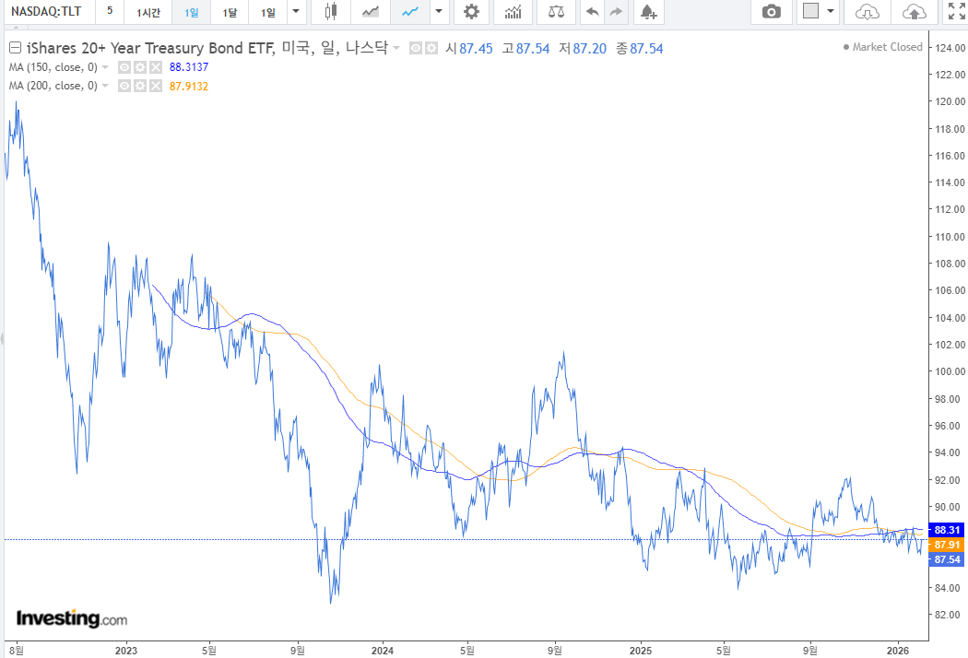The image size is (968, 658).
Task: Select the 5 minute interval
Action: click(110, 12)
